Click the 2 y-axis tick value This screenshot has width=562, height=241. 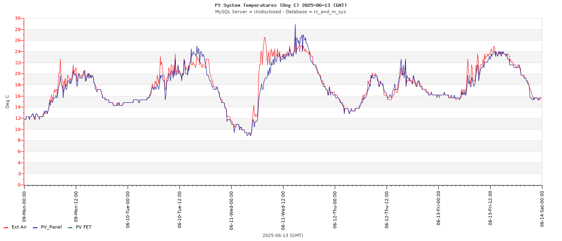point(19,174)
